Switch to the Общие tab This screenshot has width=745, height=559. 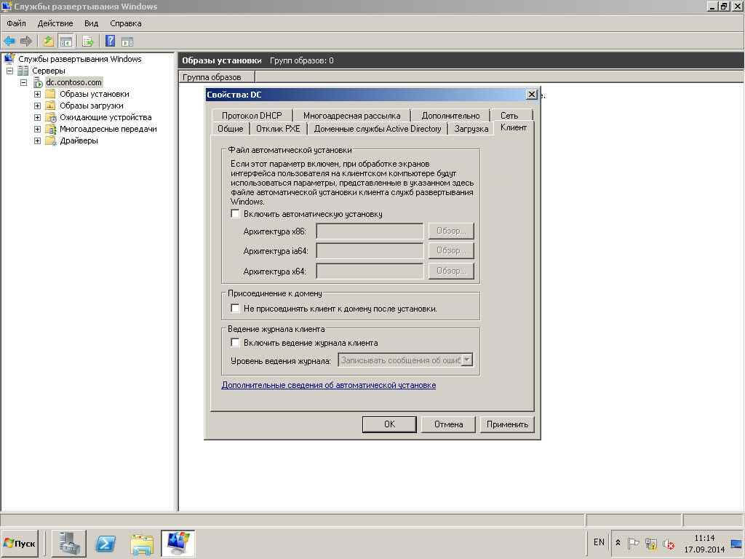coord(231,129)
